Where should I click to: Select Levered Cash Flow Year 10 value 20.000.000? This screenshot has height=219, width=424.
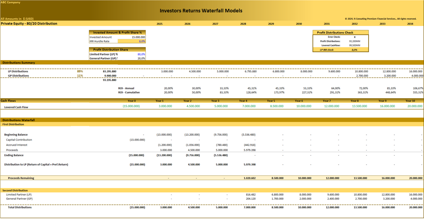pos(415,106)
